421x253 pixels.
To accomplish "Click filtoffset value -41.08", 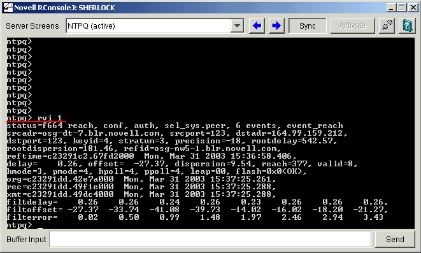I will point(164,210).
